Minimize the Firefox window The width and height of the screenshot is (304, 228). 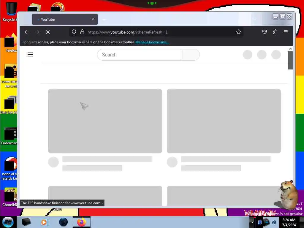tap(275, 17)
